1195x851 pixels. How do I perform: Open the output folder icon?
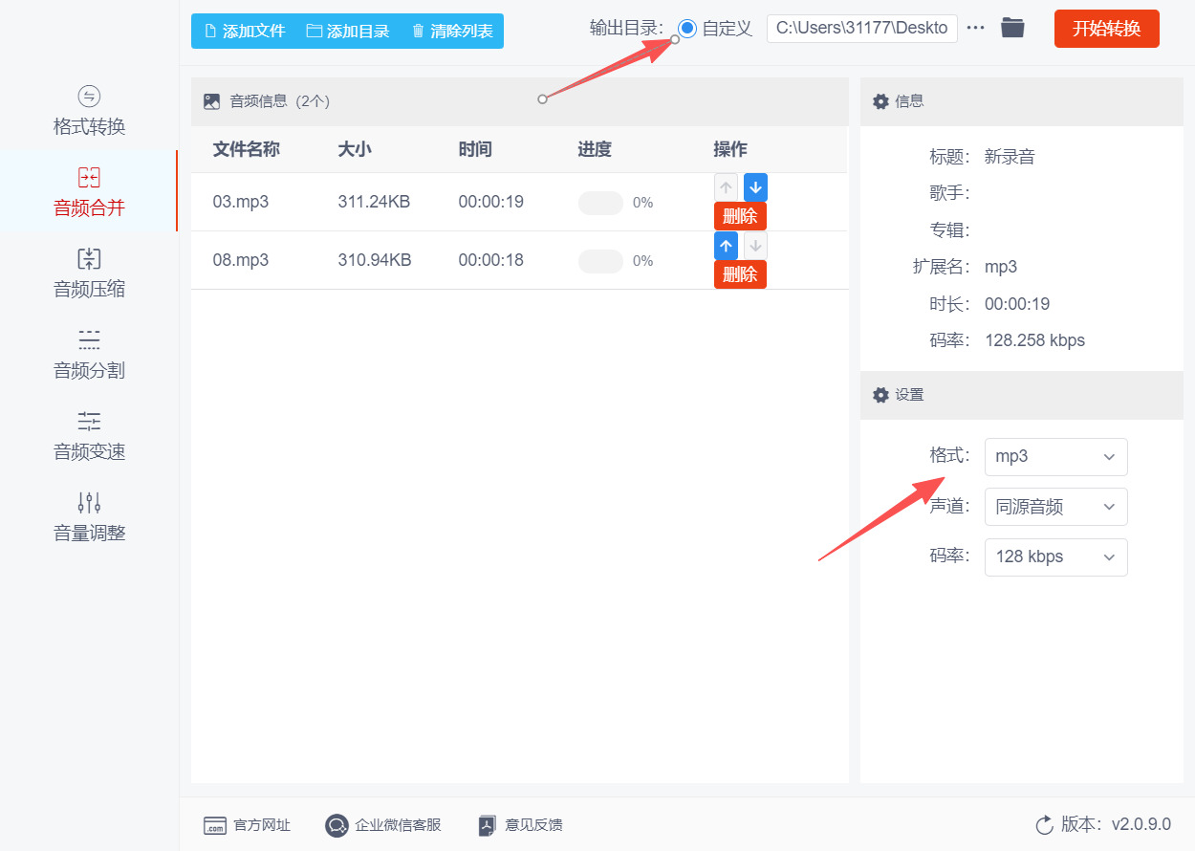tap(1012, 29)
